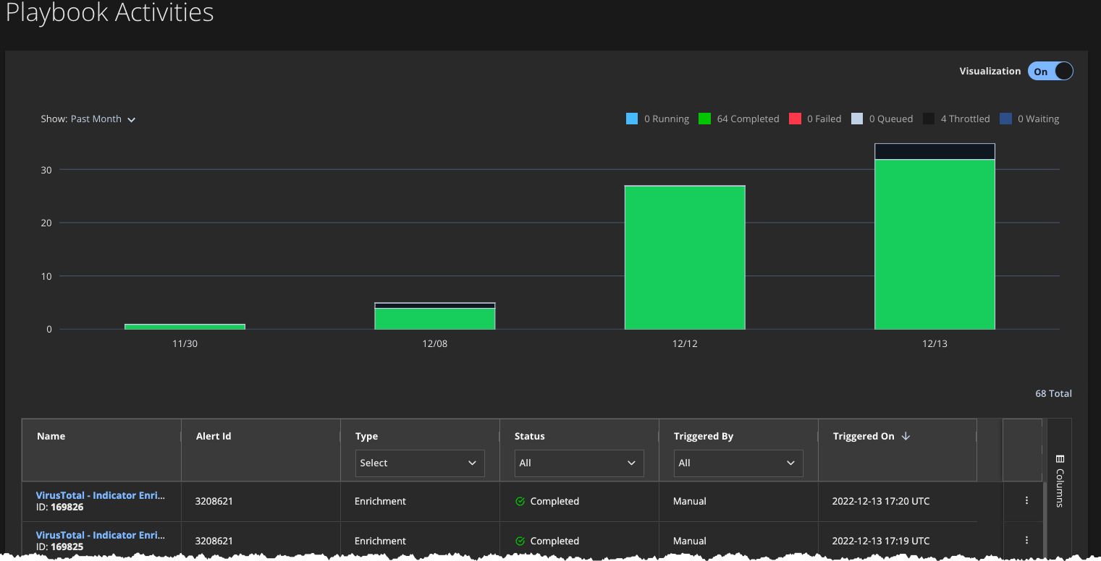Open VirusTotal playbook link ID 169825
Image resolution: width=1101 pixels, height=561 pixels.
101,536
